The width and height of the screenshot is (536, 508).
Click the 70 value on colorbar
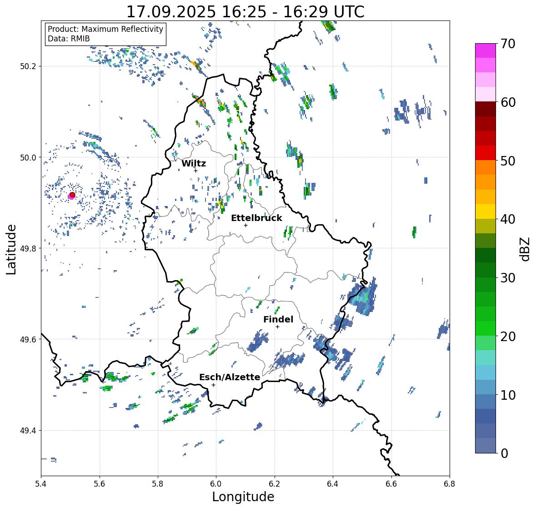coord(508,44)
